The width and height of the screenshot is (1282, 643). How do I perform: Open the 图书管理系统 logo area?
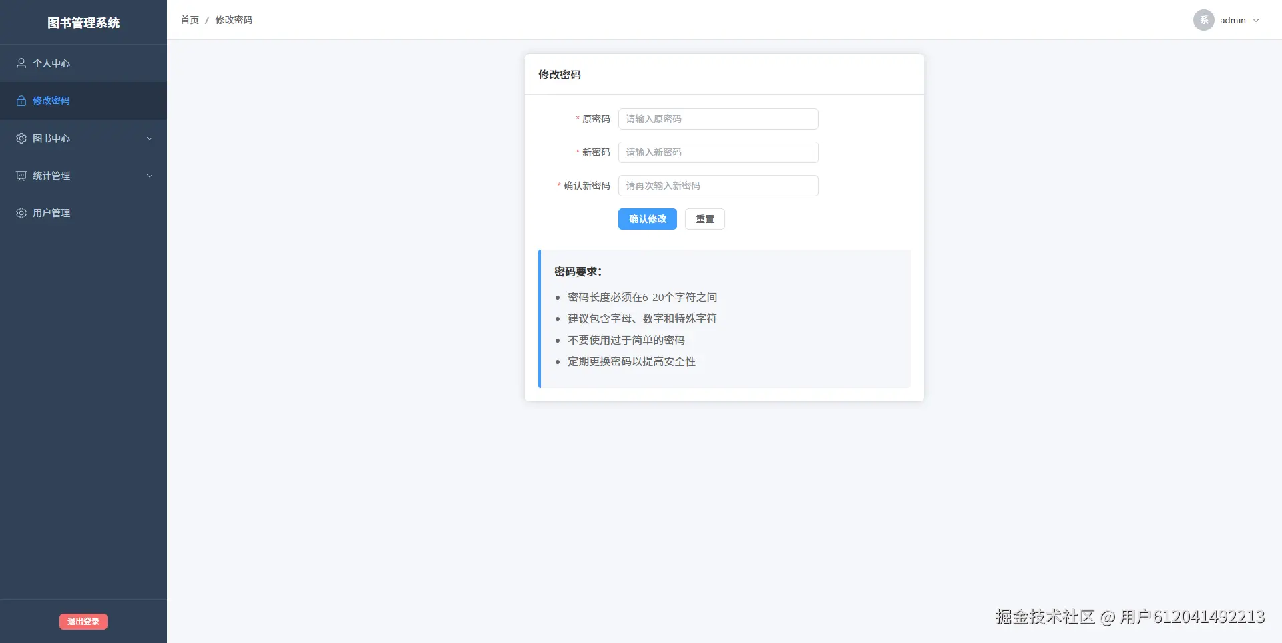pyautogui.click(x=83, y=22)
